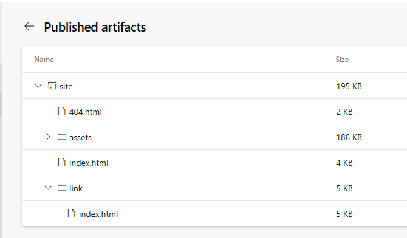The height and width of the screenshot is (238, 407).
Task: Open the 404.html file
Action: [86, 112]
